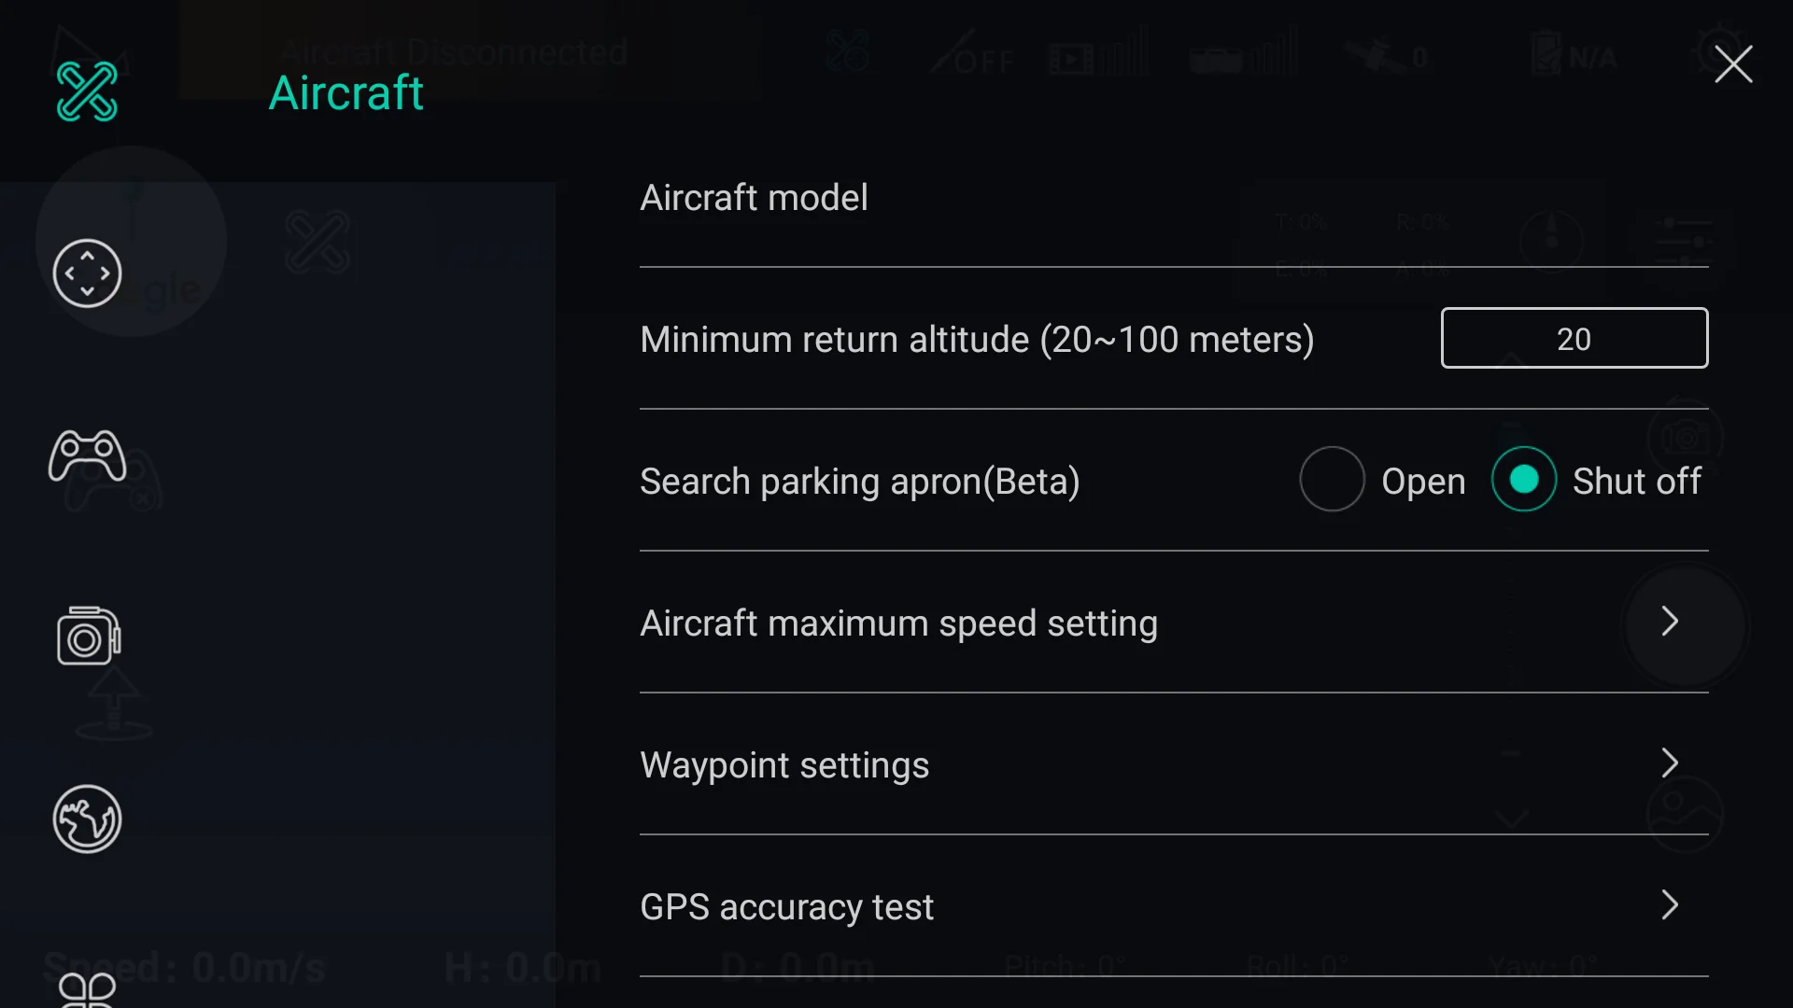Open GPS accuracy test row label
The image size is (1793, 1008).
click(786, 907)
